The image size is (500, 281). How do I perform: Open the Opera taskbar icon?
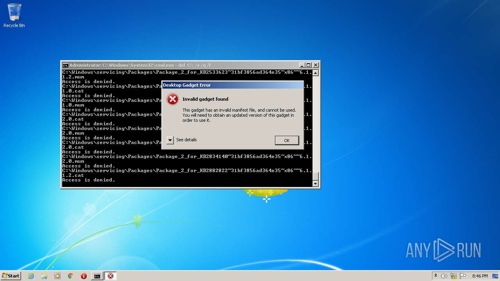coord(84,276)
